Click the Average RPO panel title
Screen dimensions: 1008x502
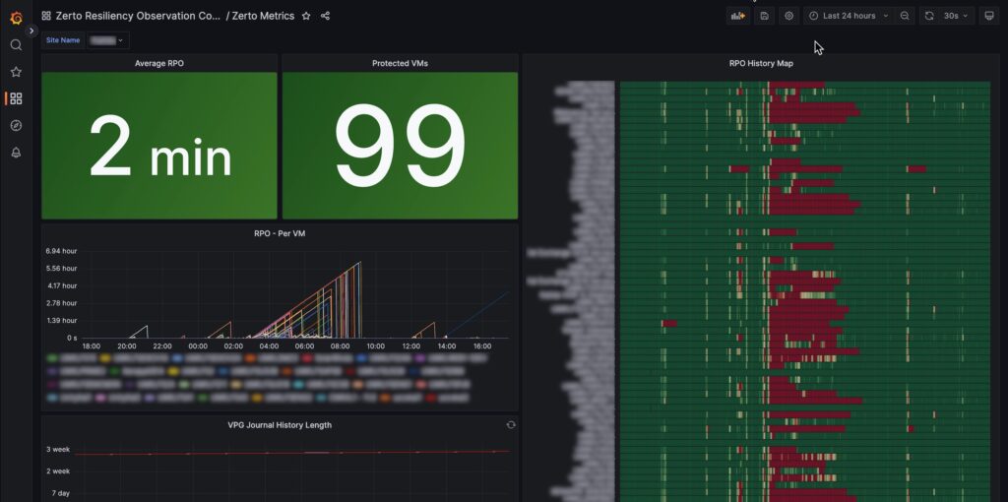(159, 64)
